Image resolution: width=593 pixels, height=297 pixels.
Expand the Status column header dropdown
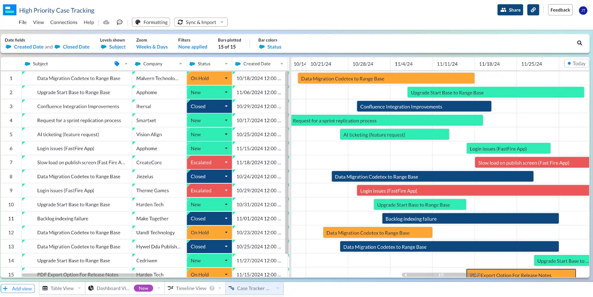[x=226, y=64]
